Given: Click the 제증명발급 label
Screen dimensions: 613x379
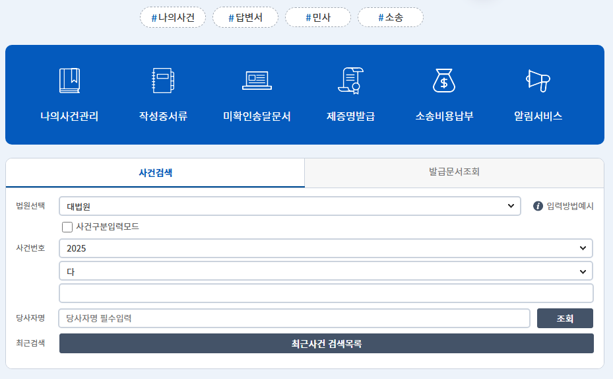Looking at the screenshot, I should pyautogui.click(x=350, y=116).
